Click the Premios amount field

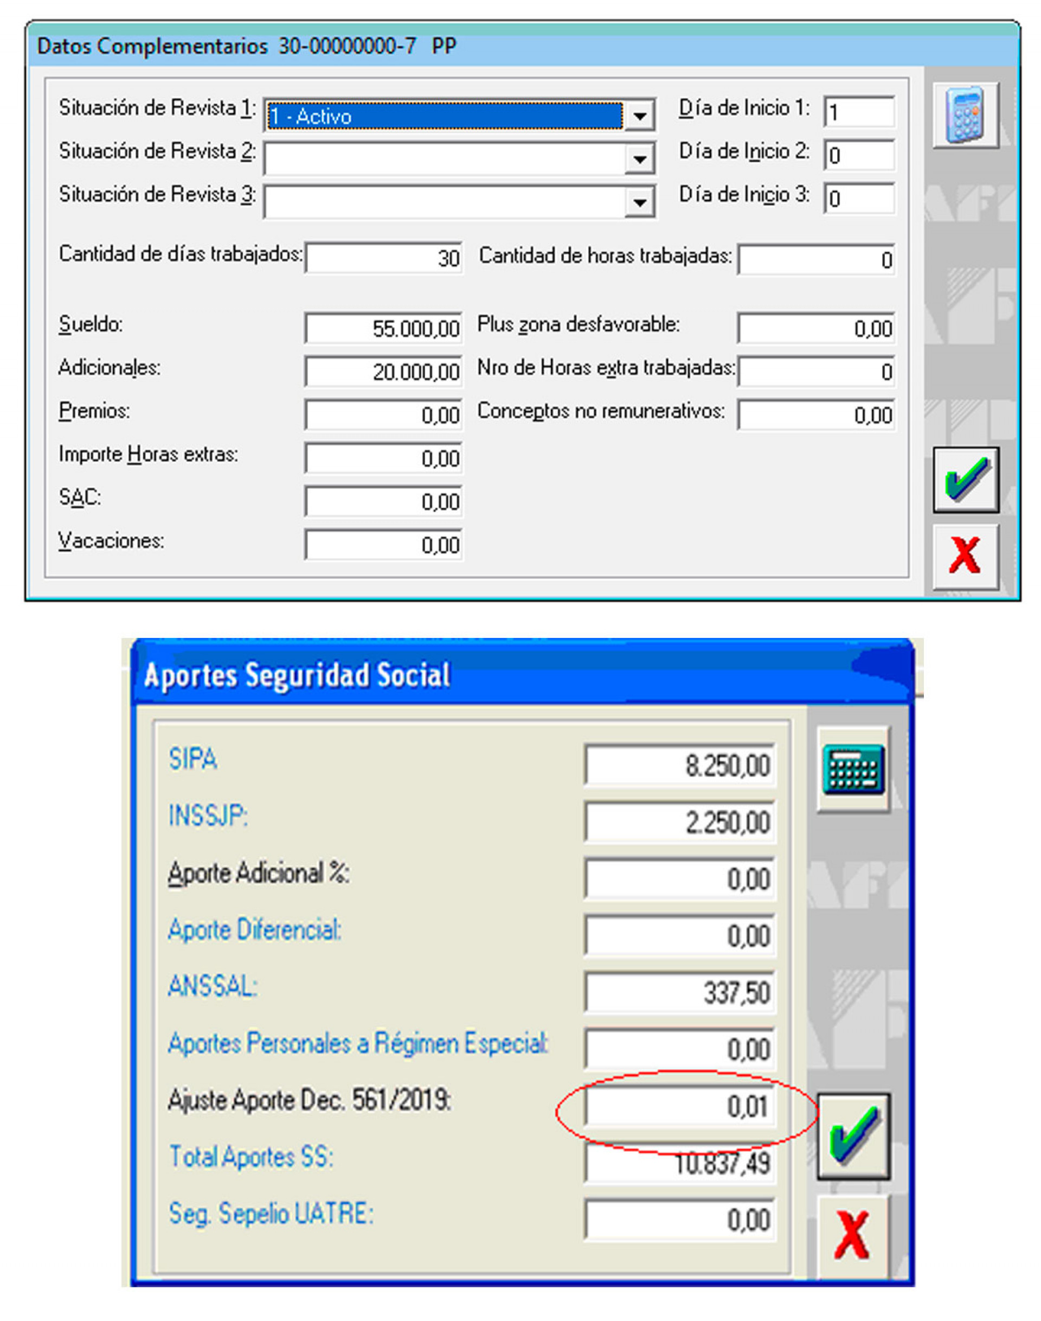pos(383,414)
